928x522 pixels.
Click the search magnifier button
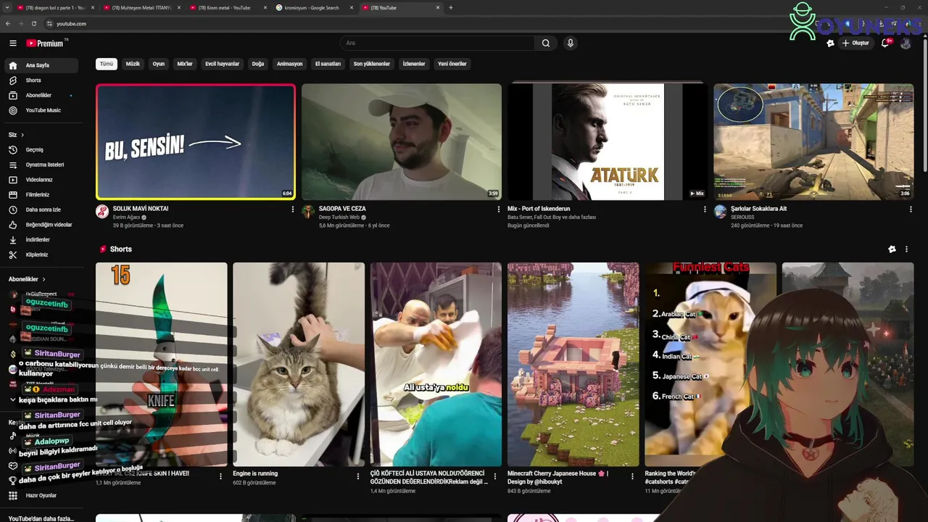[x=546, y=43]
